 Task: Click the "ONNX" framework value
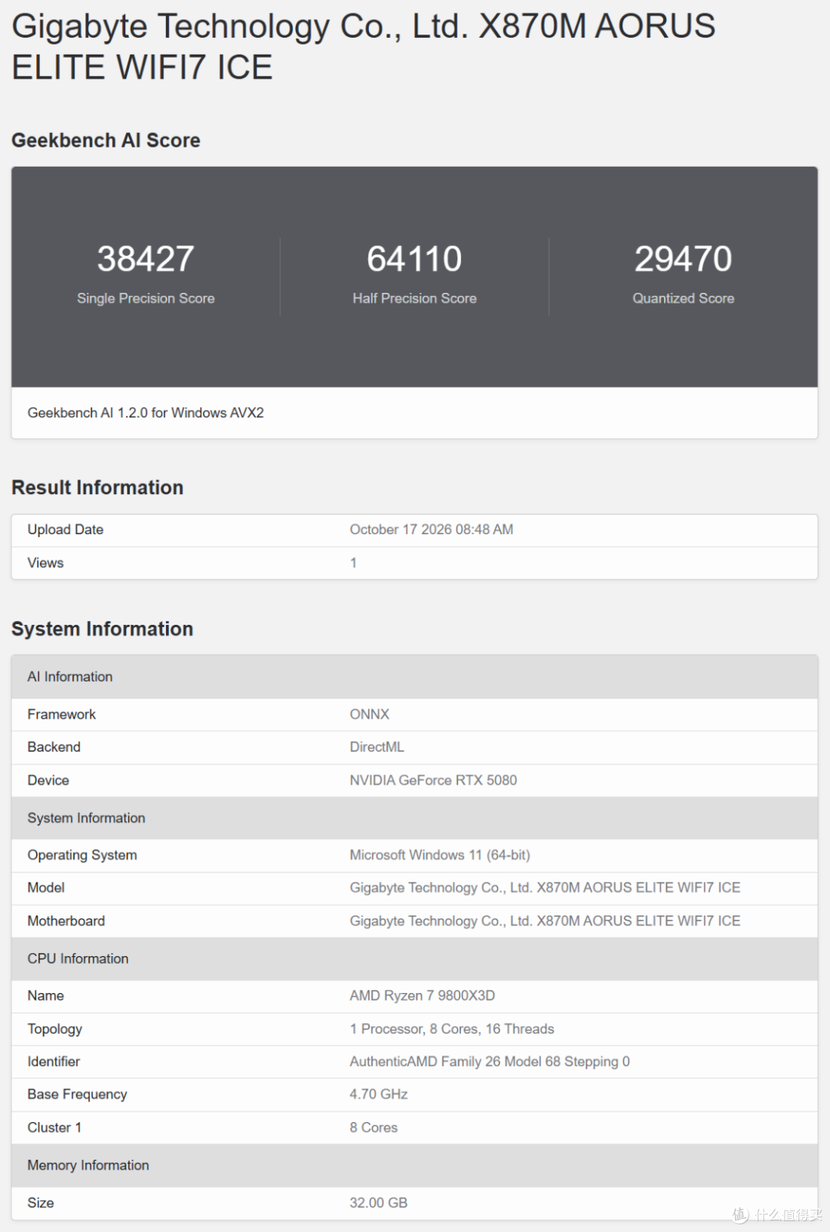370,714
